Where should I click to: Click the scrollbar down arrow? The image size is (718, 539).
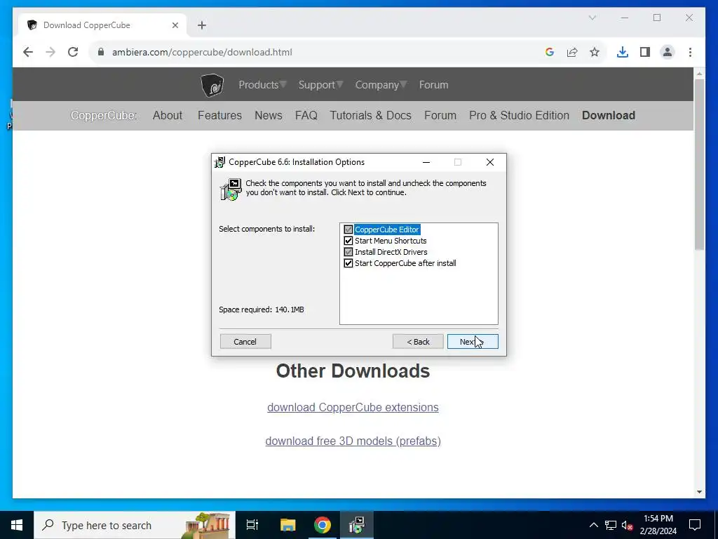(699, 492)
